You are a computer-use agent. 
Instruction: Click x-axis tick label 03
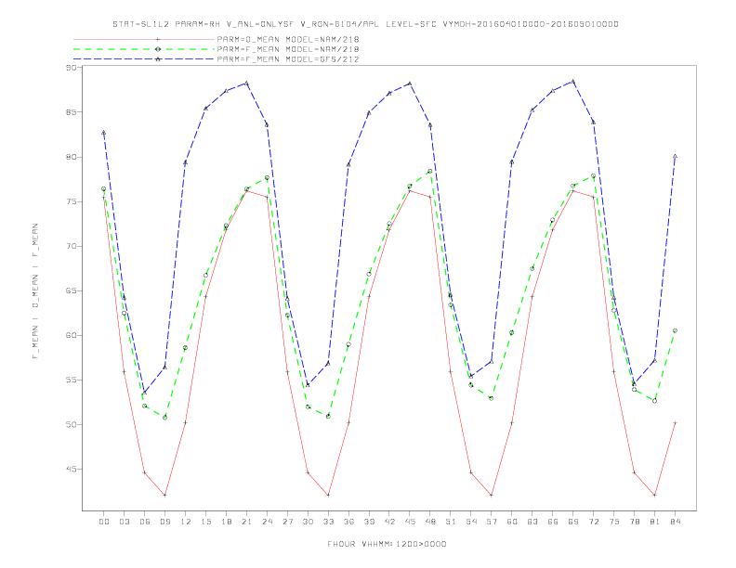[124, 522]
